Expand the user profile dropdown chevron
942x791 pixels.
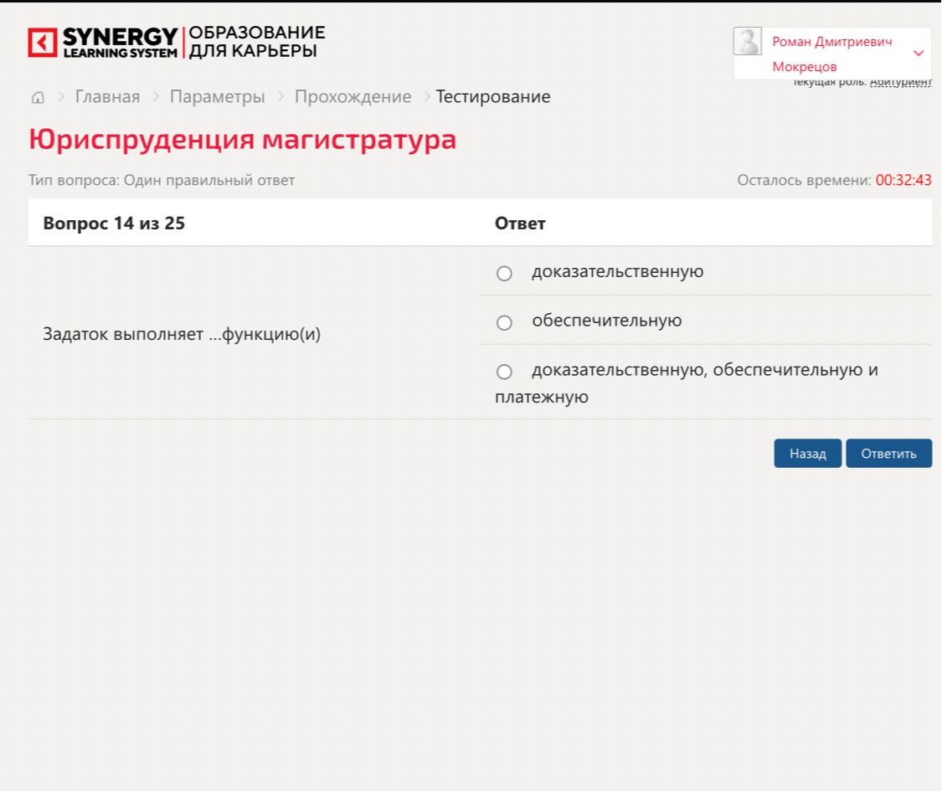coord(919,53)
